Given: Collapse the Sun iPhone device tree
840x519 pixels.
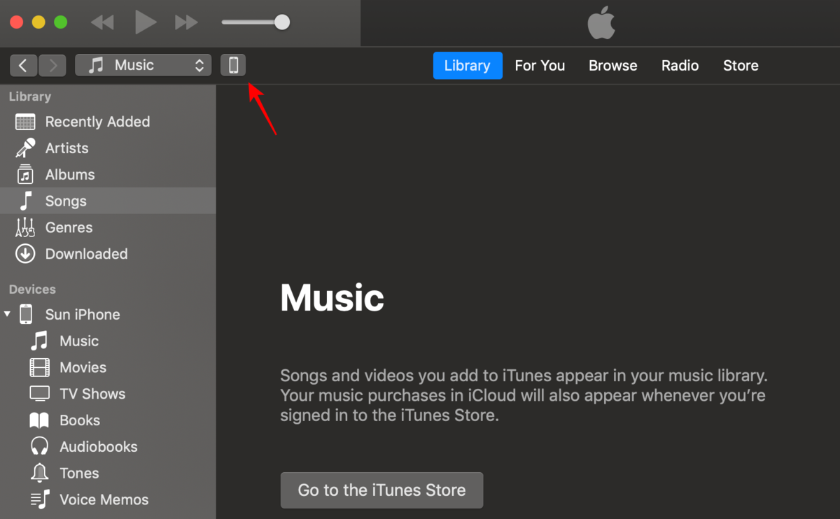Looking at the screenshot, I should pyautogui.click(x=7, y=314).
